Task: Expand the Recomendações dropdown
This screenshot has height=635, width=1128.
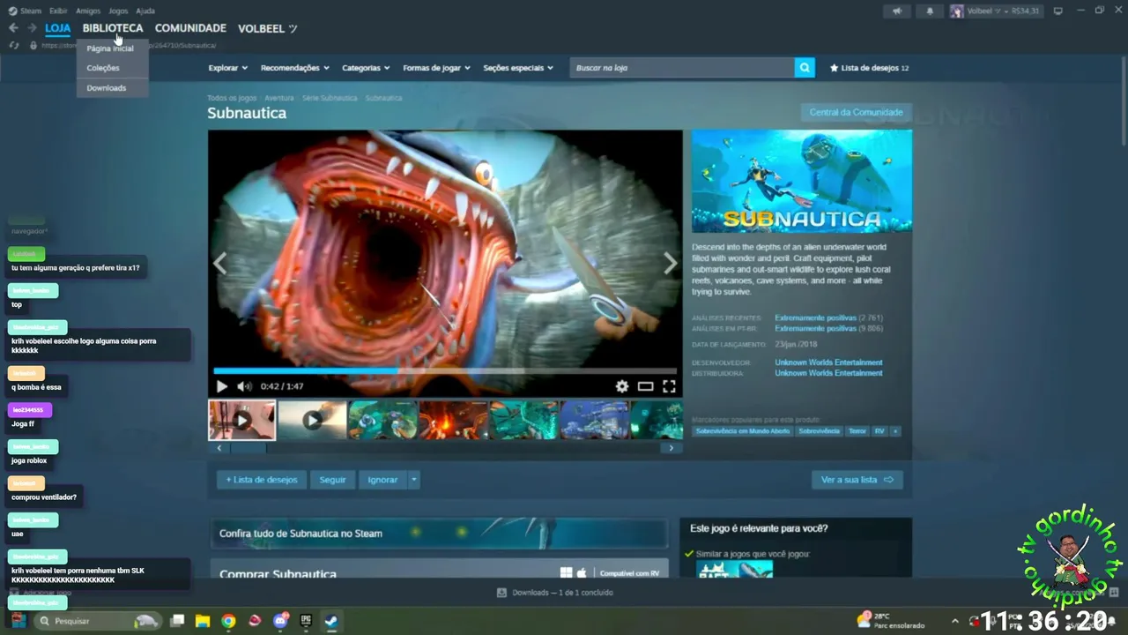Action: [x=294, y=68]
